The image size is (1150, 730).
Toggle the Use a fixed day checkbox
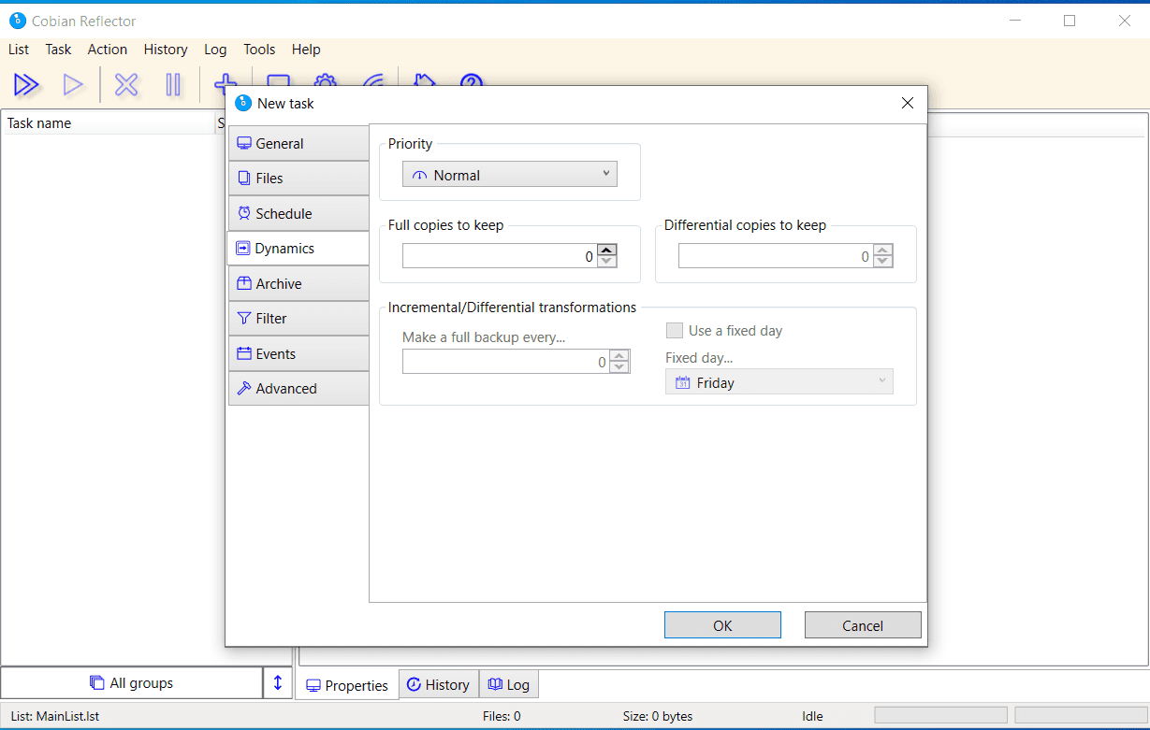coord(674,330)
